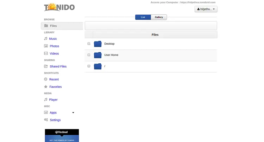Image resolution: width=264 pixels, height=142 pixels.
Task: Launch the media Player link
Action: [53, 100]
